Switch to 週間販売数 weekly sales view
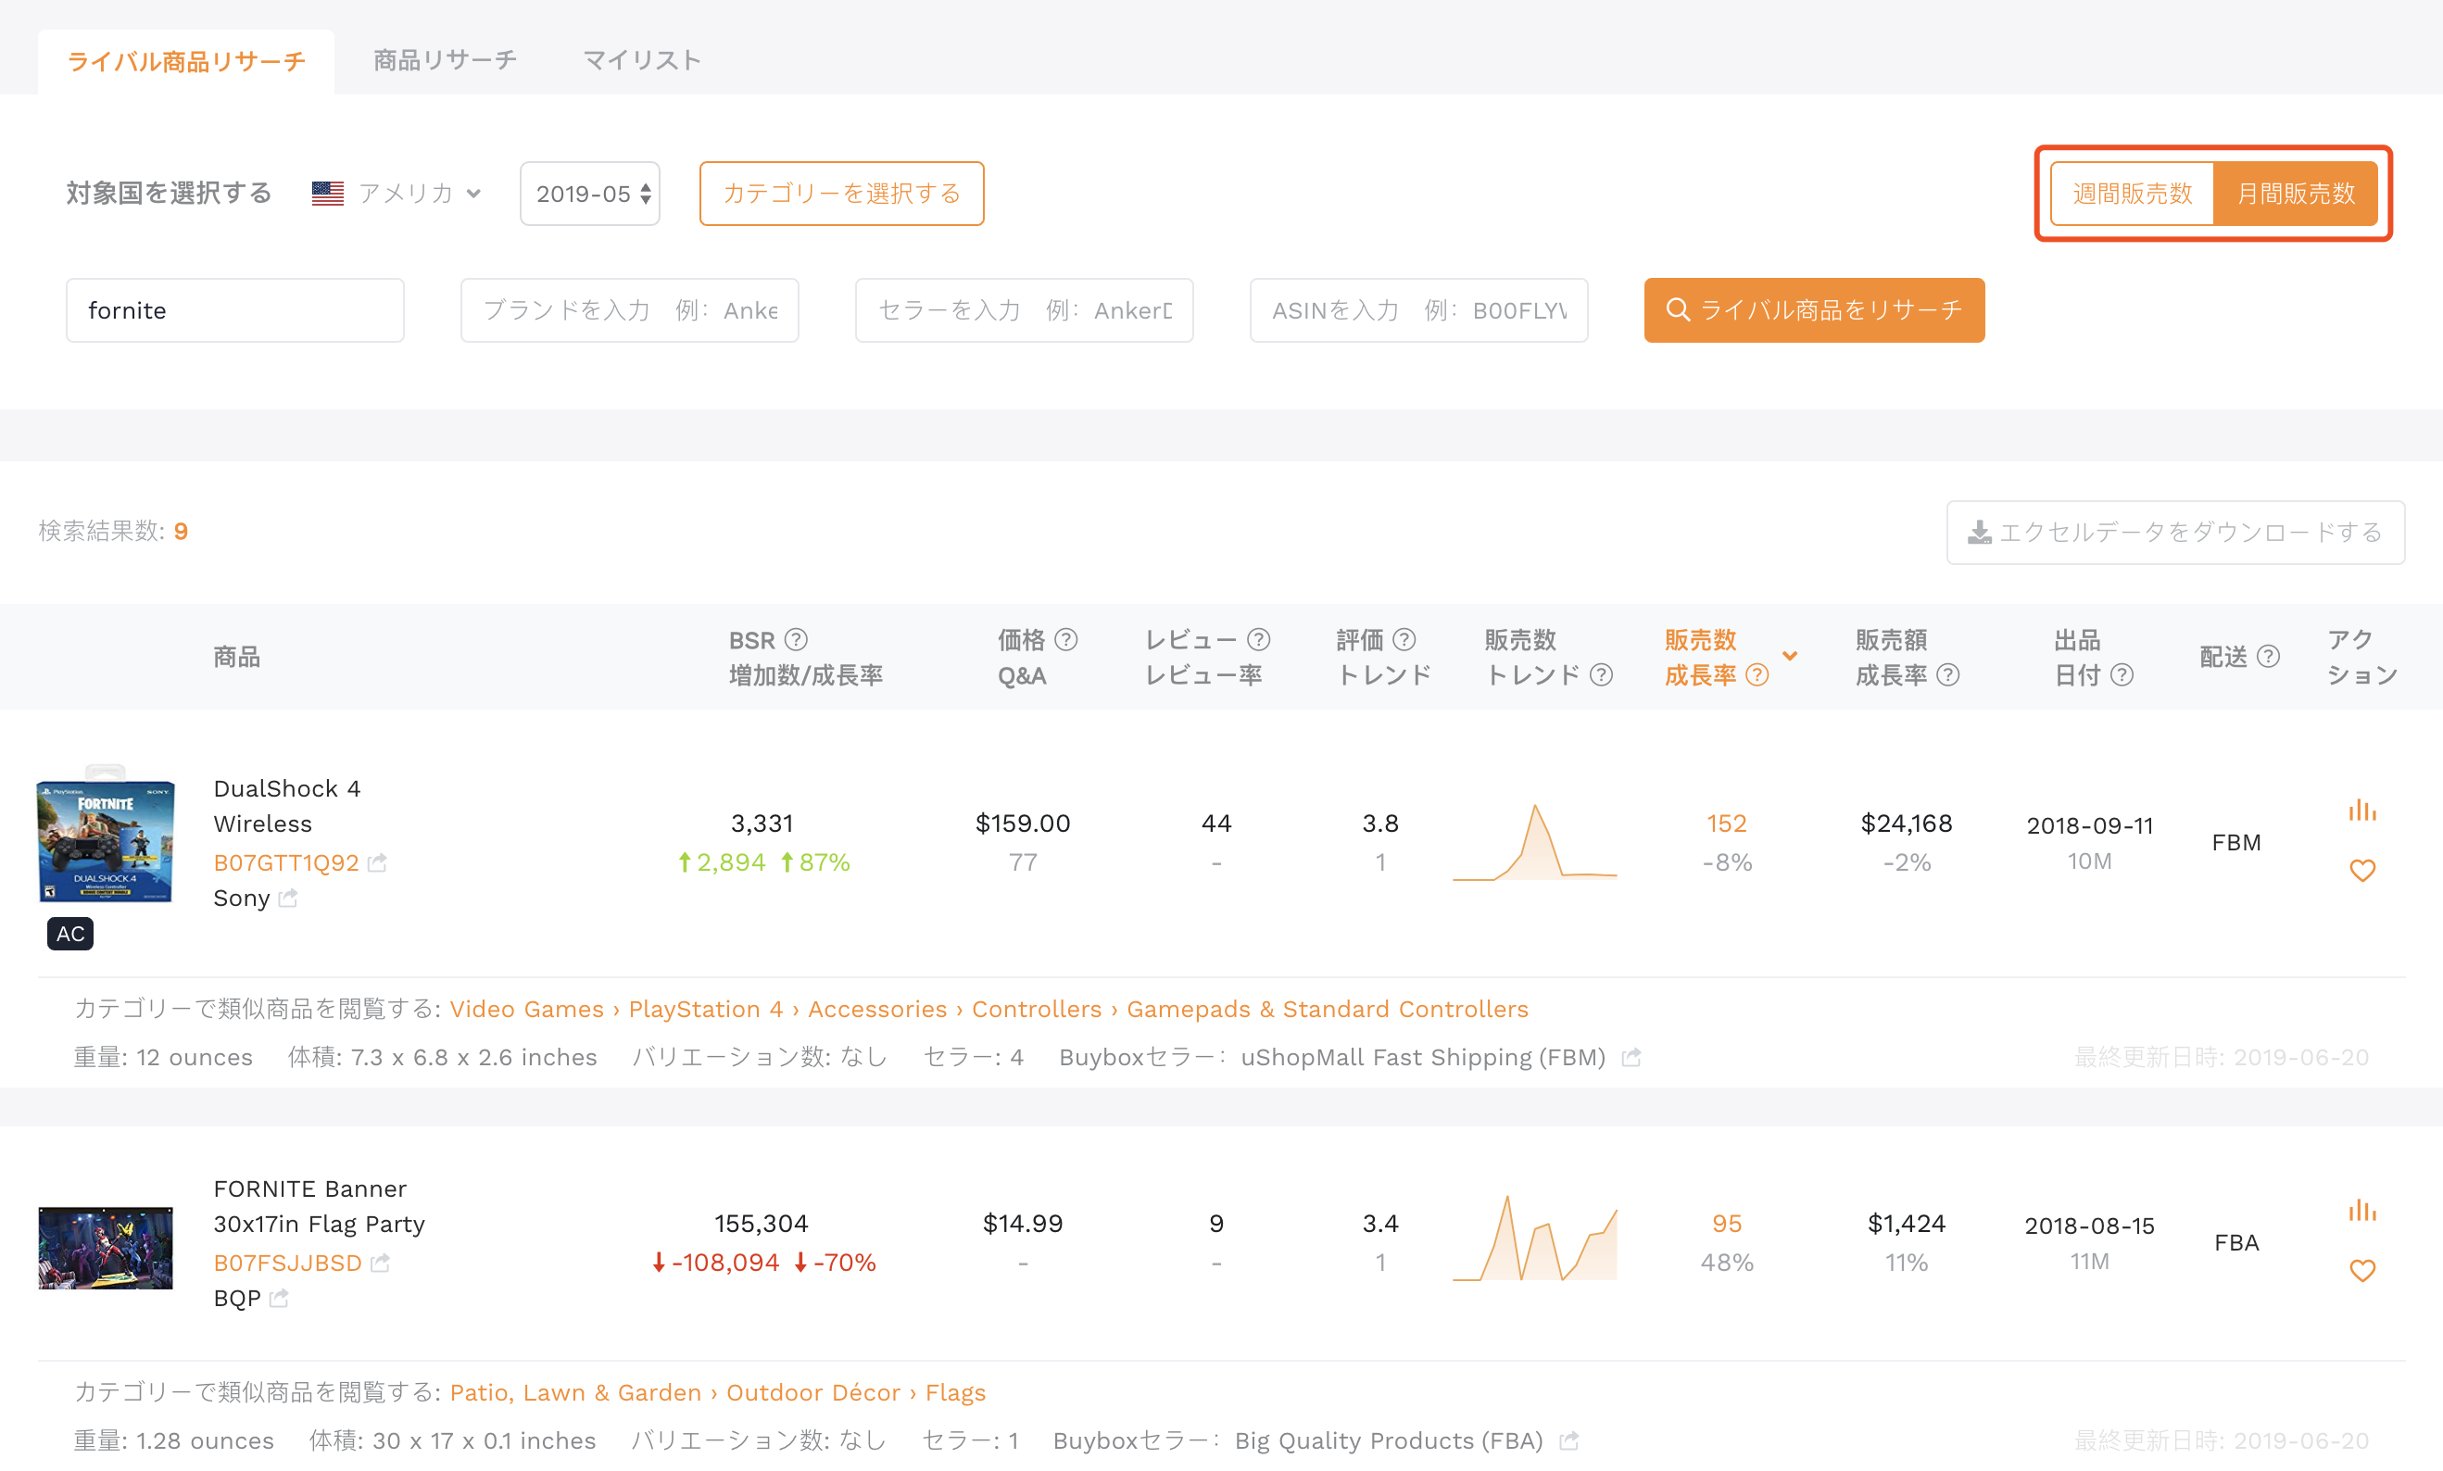 point(2132,194)
